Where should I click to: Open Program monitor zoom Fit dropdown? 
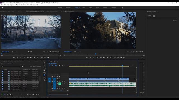pos(77,52)
